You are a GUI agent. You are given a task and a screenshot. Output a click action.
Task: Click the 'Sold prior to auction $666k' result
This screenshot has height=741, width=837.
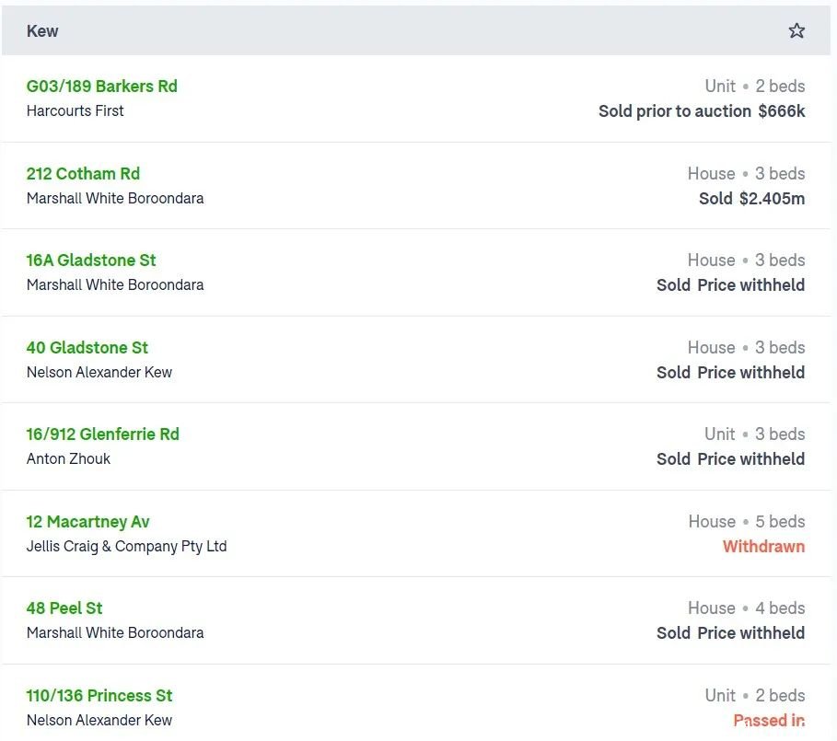(701, 111)
